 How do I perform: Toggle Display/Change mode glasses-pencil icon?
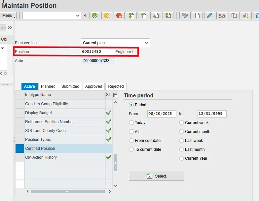185,16
